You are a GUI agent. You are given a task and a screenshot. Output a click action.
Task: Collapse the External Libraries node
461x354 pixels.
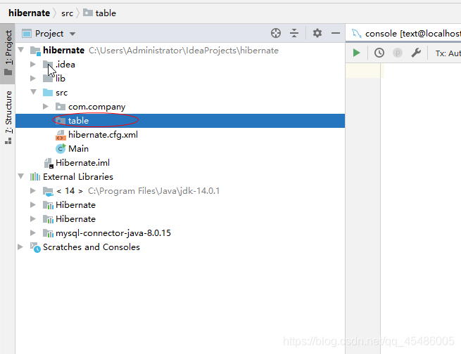pyautogui.click(x=21, y=176)
